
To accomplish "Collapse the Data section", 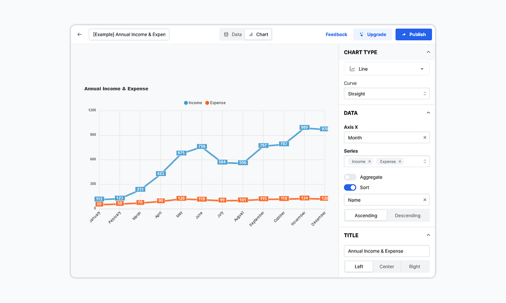I will (428, 113).
